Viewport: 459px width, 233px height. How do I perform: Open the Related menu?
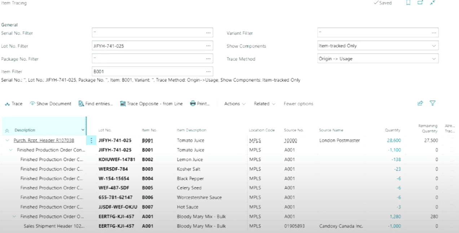pos(264,104)
